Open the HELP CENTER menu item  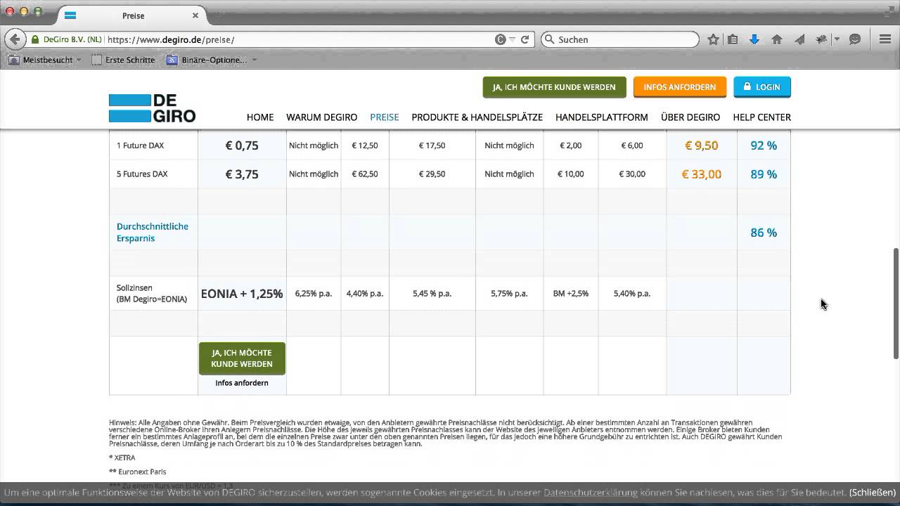(x=762, y=117)
